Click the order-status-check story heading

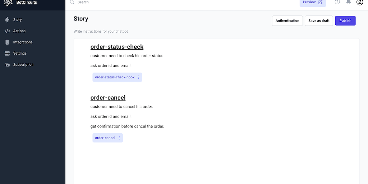coord(117,47)
